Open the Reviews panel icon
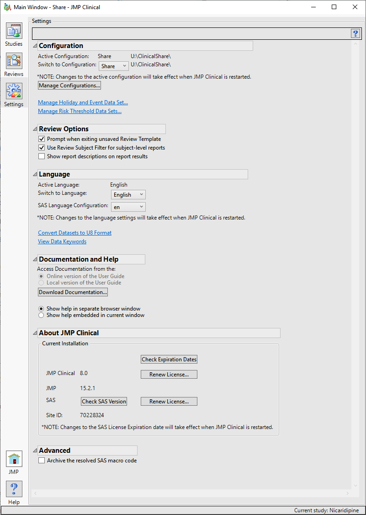 [14, 61]
